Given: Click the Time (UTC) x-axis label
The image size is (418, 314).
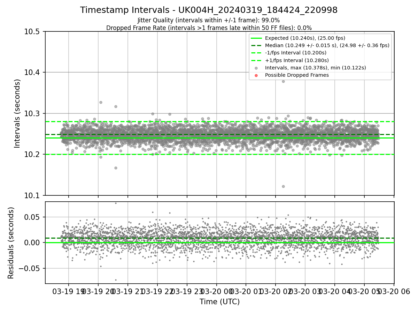Looking at the screenshot, I should [x=219, y=302].
